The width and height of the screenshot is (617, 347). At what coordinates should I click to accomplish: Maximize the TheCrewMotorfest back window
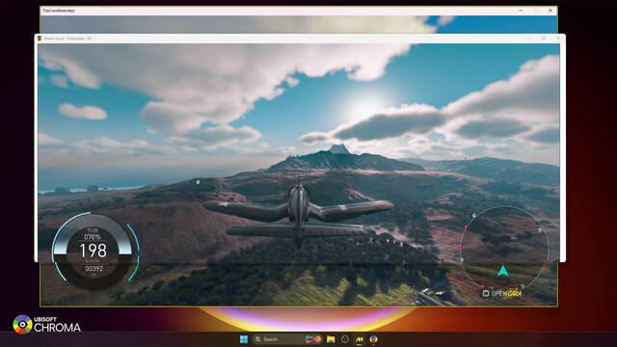535,11
